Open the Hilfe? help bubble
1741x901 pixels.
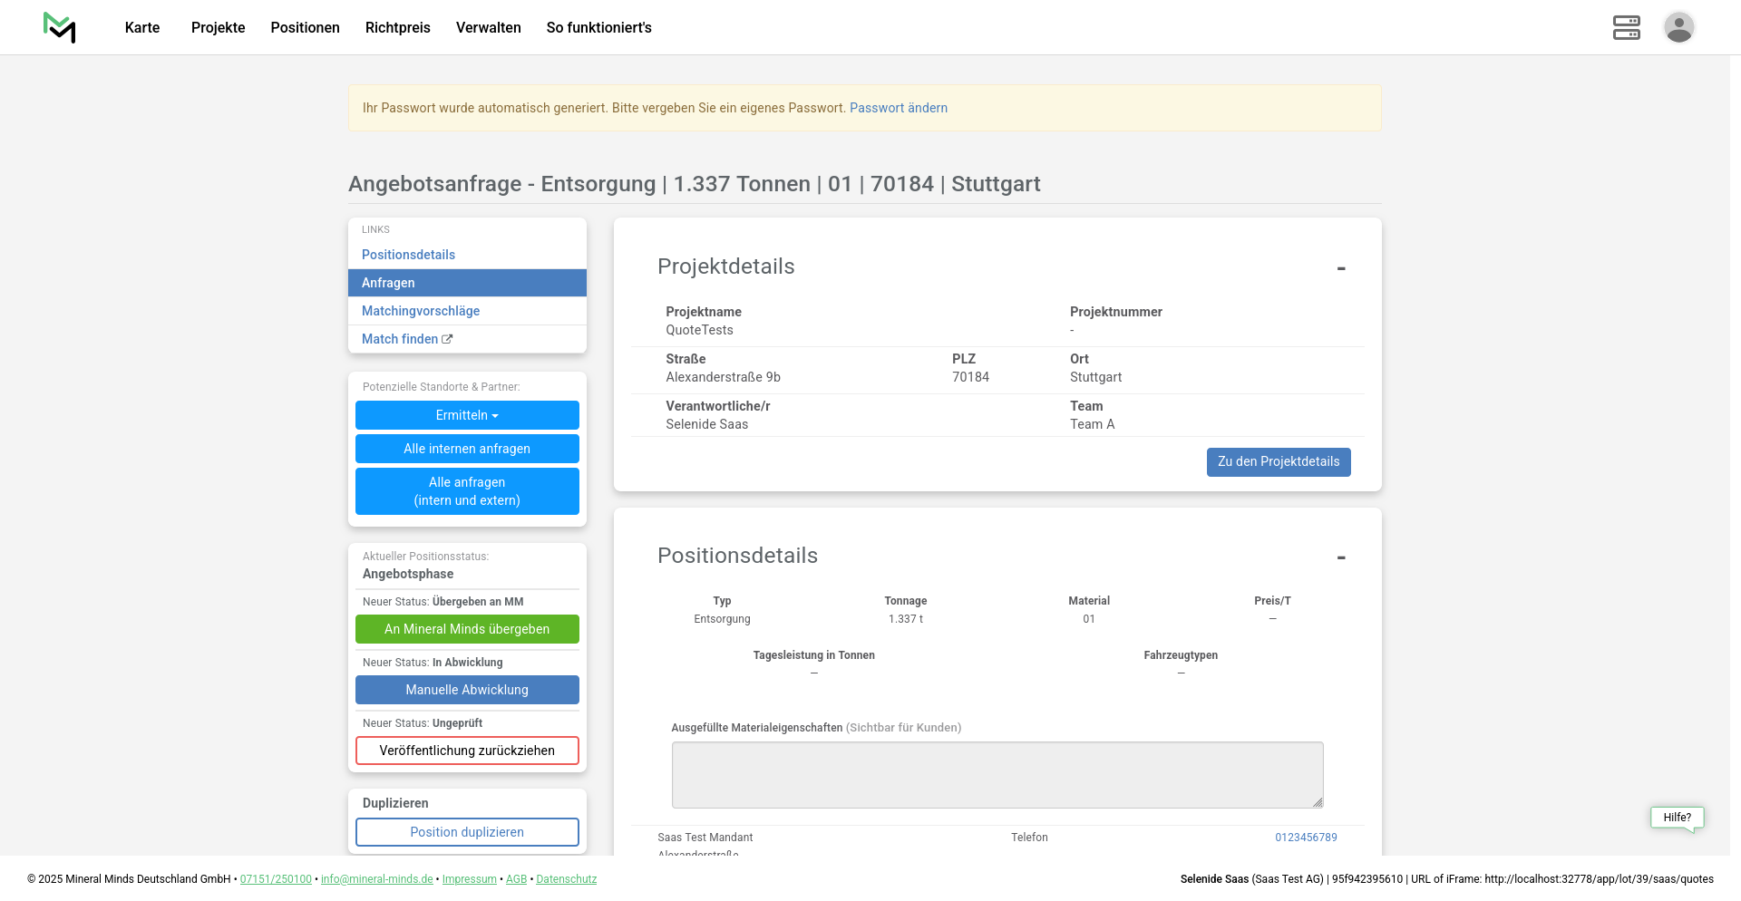pos(1677,818)
